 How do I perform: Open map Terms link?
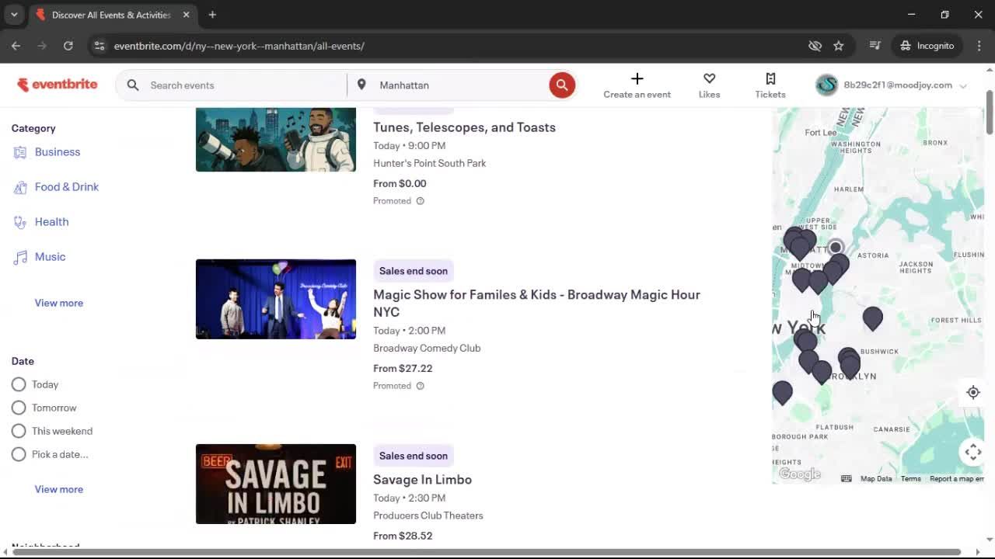click(910, 479)
